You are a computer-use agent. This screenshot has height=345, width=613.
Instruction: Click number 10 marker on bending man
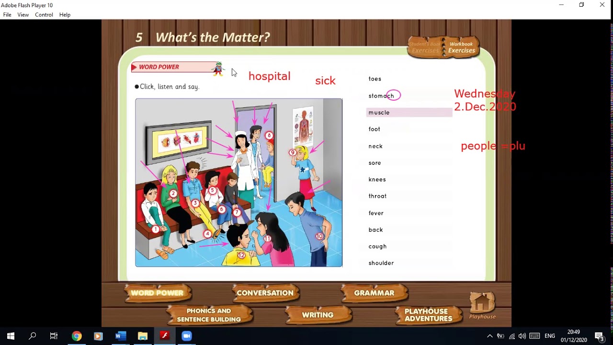click(319, 236)
